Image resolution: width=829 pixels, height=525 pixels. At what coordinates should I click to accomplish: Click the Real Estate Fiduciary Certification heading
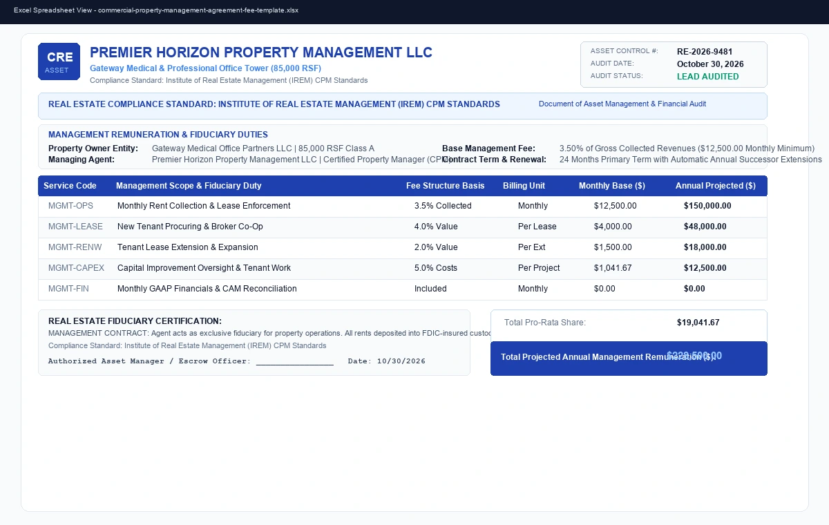point(135,321)
